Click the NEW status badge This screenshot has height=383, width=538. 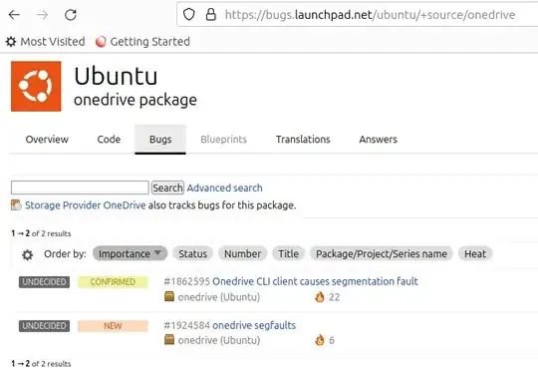(113, 325)
